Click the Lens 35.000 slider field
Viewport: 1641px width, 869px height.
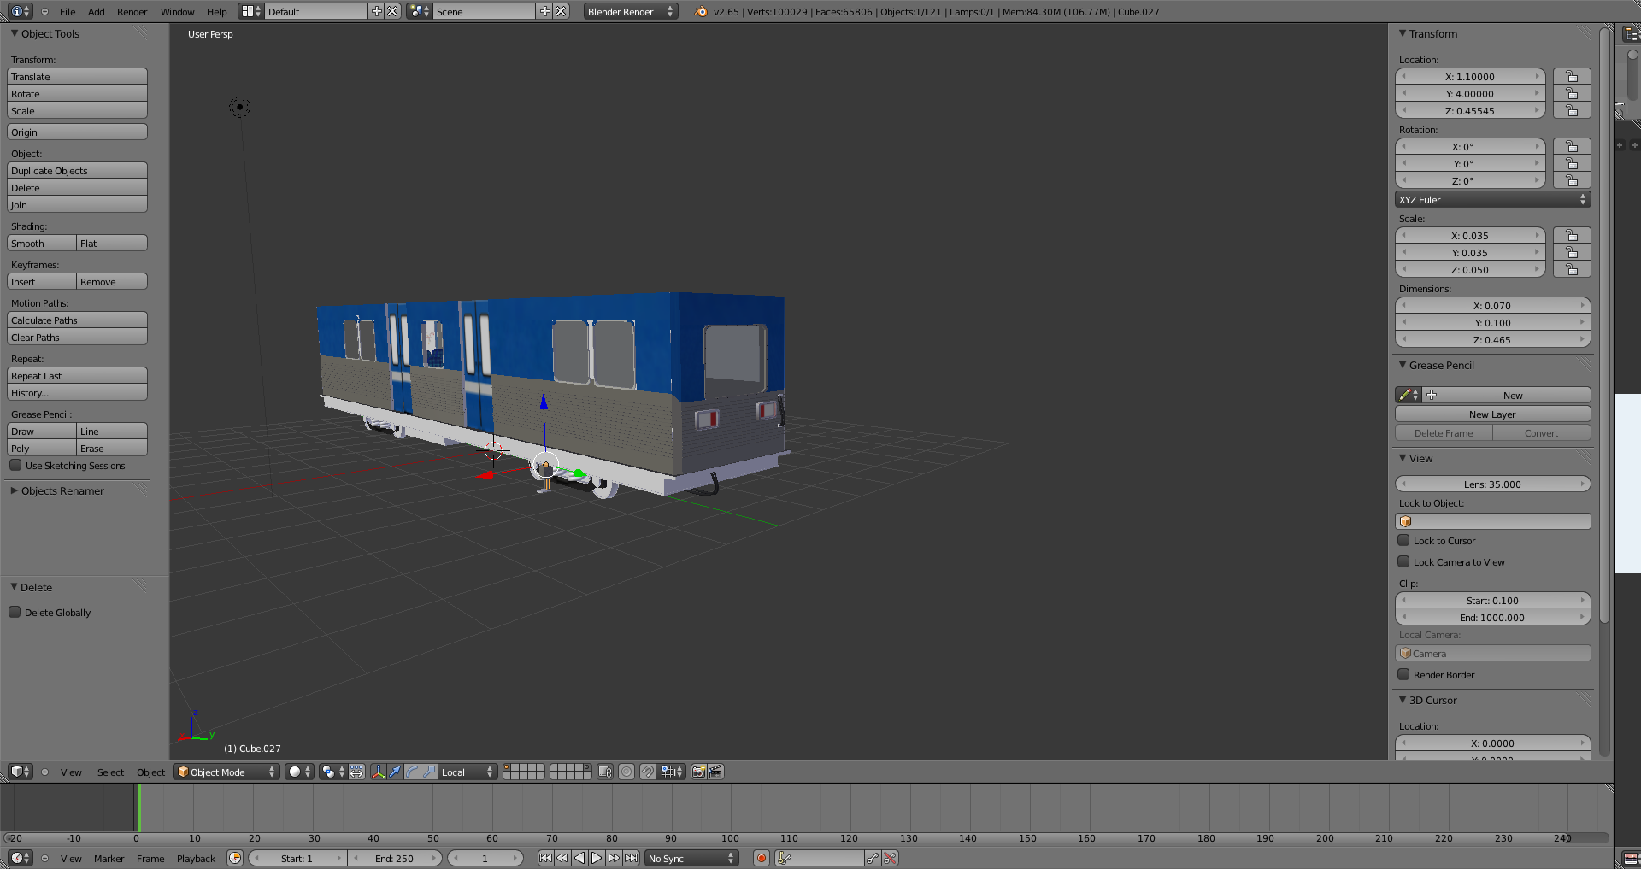pyautogui.click(x=1492, y=484)
